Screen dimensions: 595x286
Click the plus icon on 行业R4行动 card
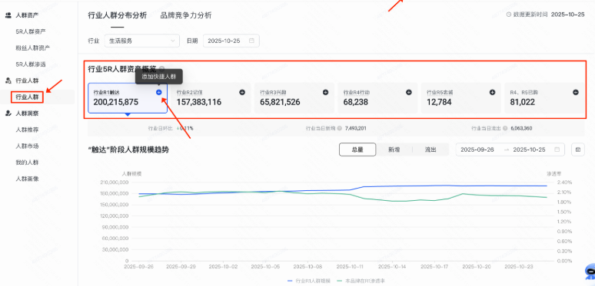(409, 92)
